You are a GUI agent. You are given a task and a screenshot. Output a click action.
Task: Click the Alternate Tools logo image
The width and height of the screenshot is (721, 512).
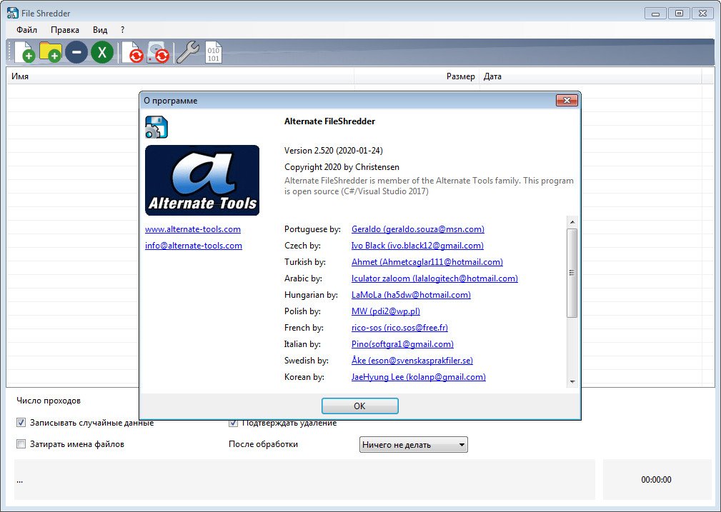pyautogui.click(x=202, y=180)
